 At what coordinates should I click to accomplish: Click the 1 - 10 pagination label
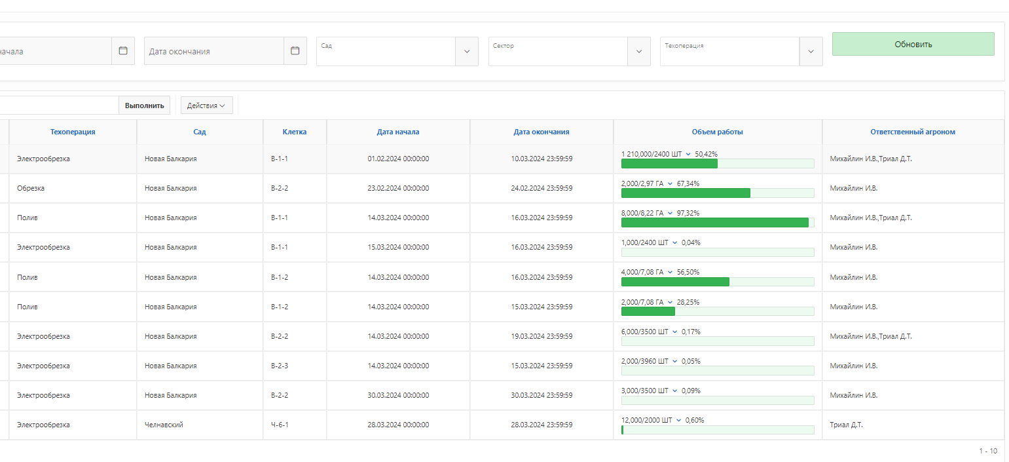click(988, 451)
